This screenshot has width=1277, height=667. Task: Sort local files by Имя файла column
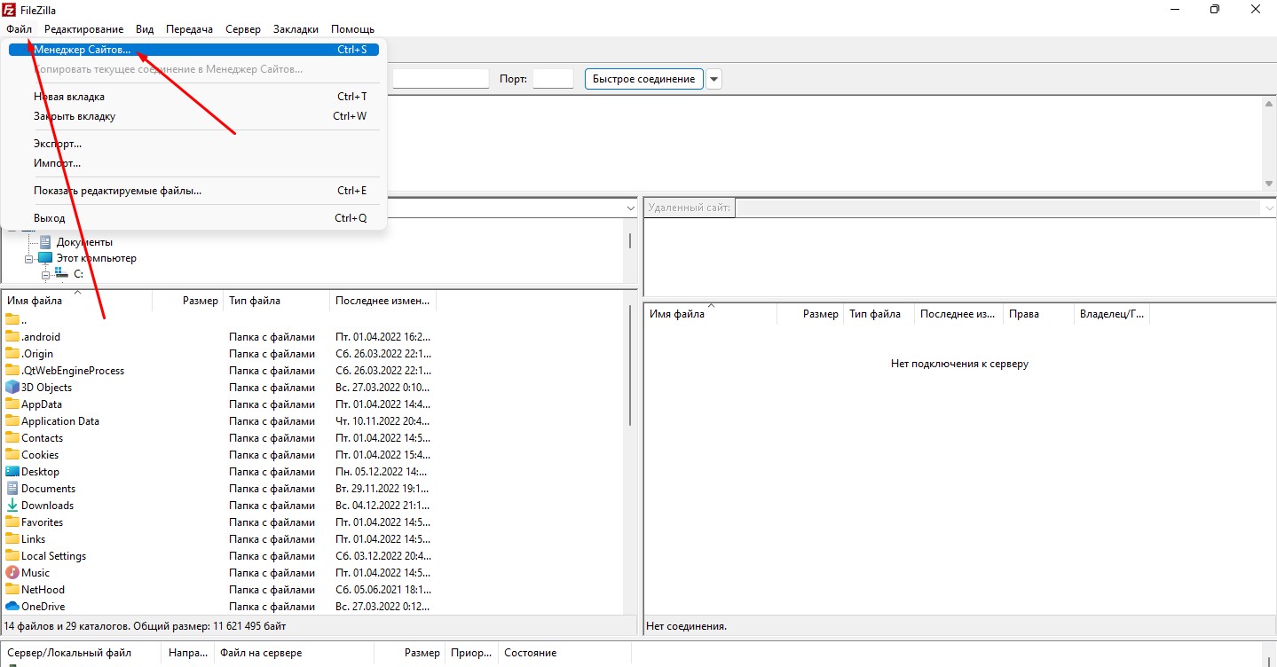(x=77, y=301)
